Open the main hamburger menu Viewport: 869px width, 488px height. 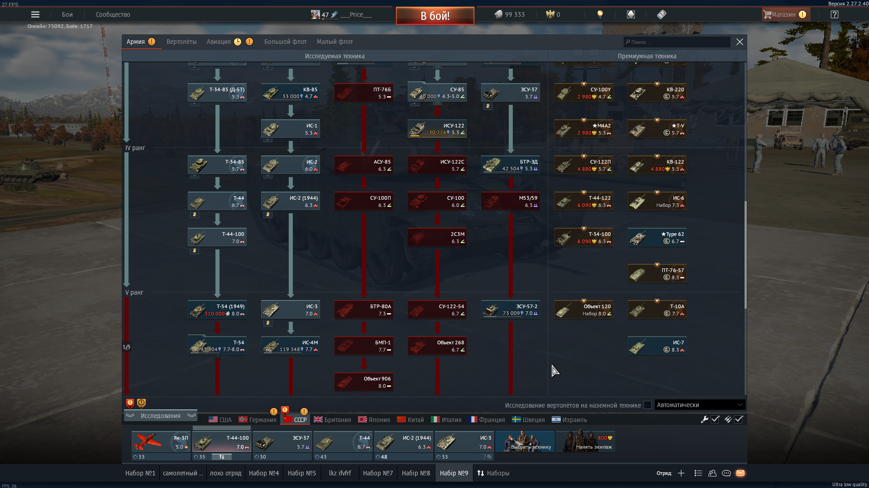pyautogui.click(x=35, y=14)
